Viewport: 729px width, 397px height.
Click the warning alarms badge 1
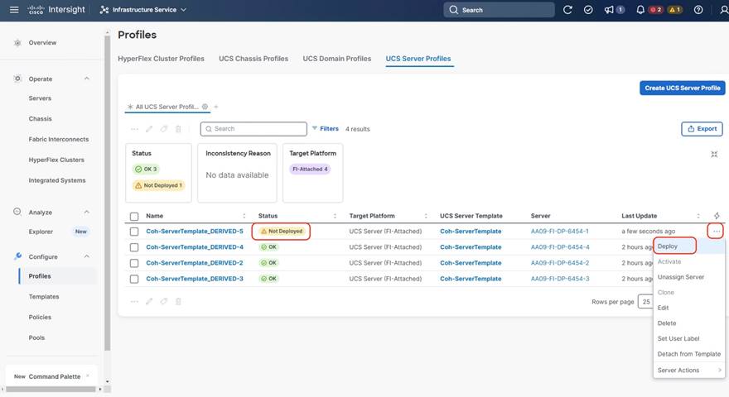[674, 10]
